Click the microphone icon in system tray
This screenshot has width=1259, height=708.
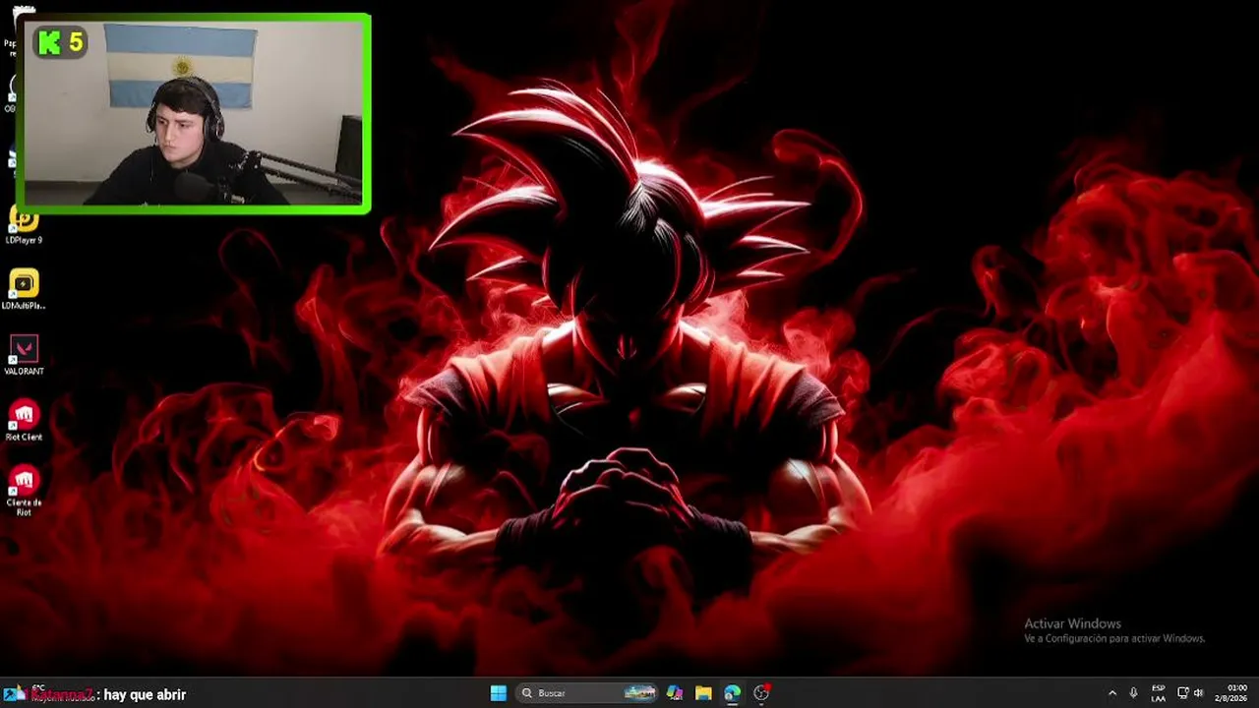[1134, 693]
